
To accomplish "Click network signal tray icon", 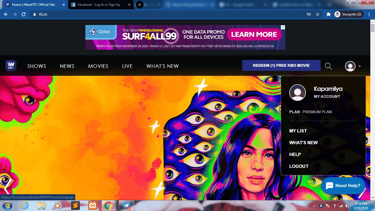I will [x=341, y=206].
